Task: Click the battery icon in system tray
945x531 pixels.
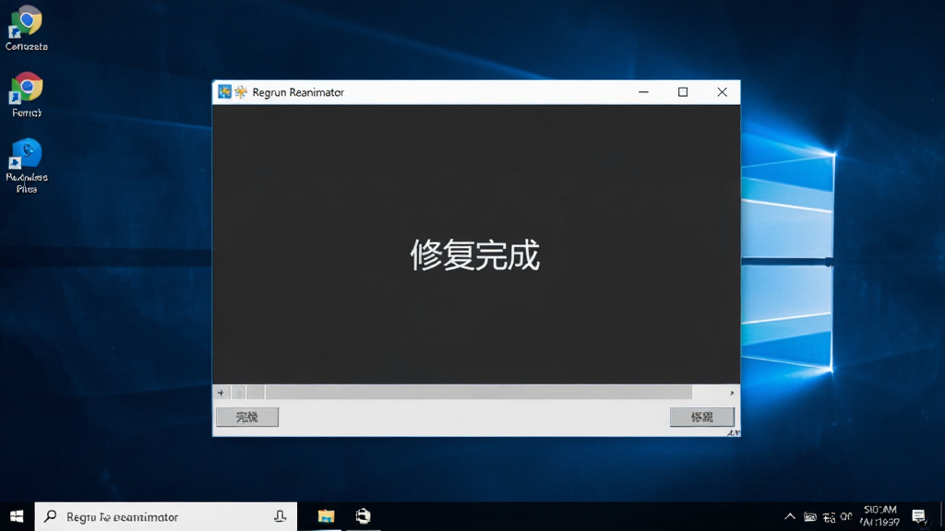Action: (810, 517)
